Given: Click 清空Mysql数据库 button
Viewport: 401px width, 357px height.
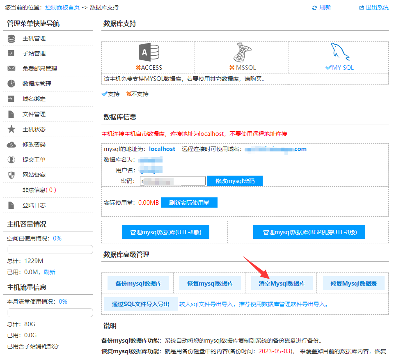Looking at the screenshot, I should (x=282, y=284).
